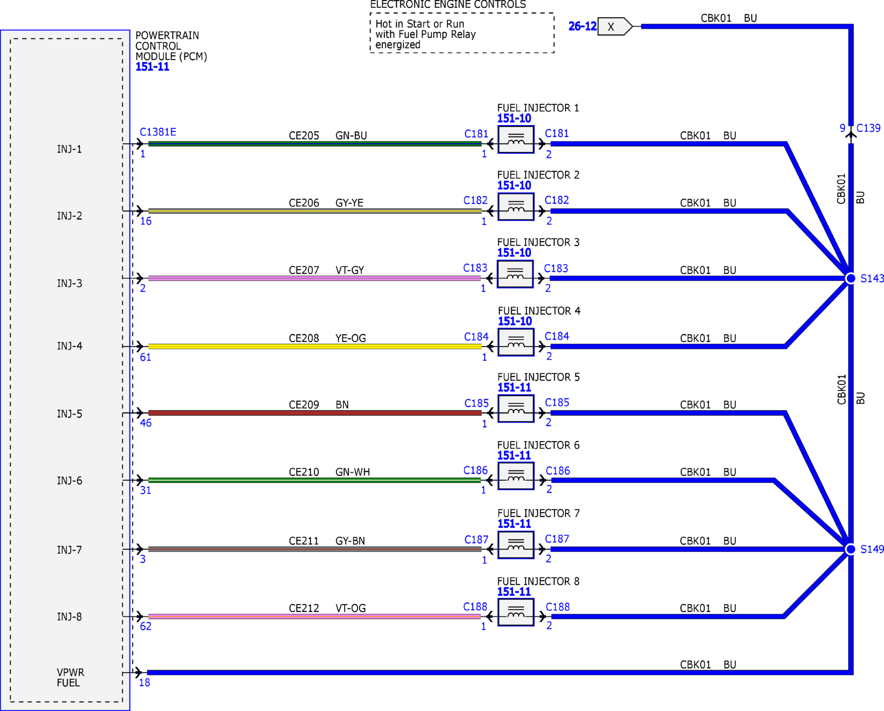This screenshot has height=711, width=884.
Task: Click the Fuel Injector 3 coil symbol
Action: click(x=515, y=274)
